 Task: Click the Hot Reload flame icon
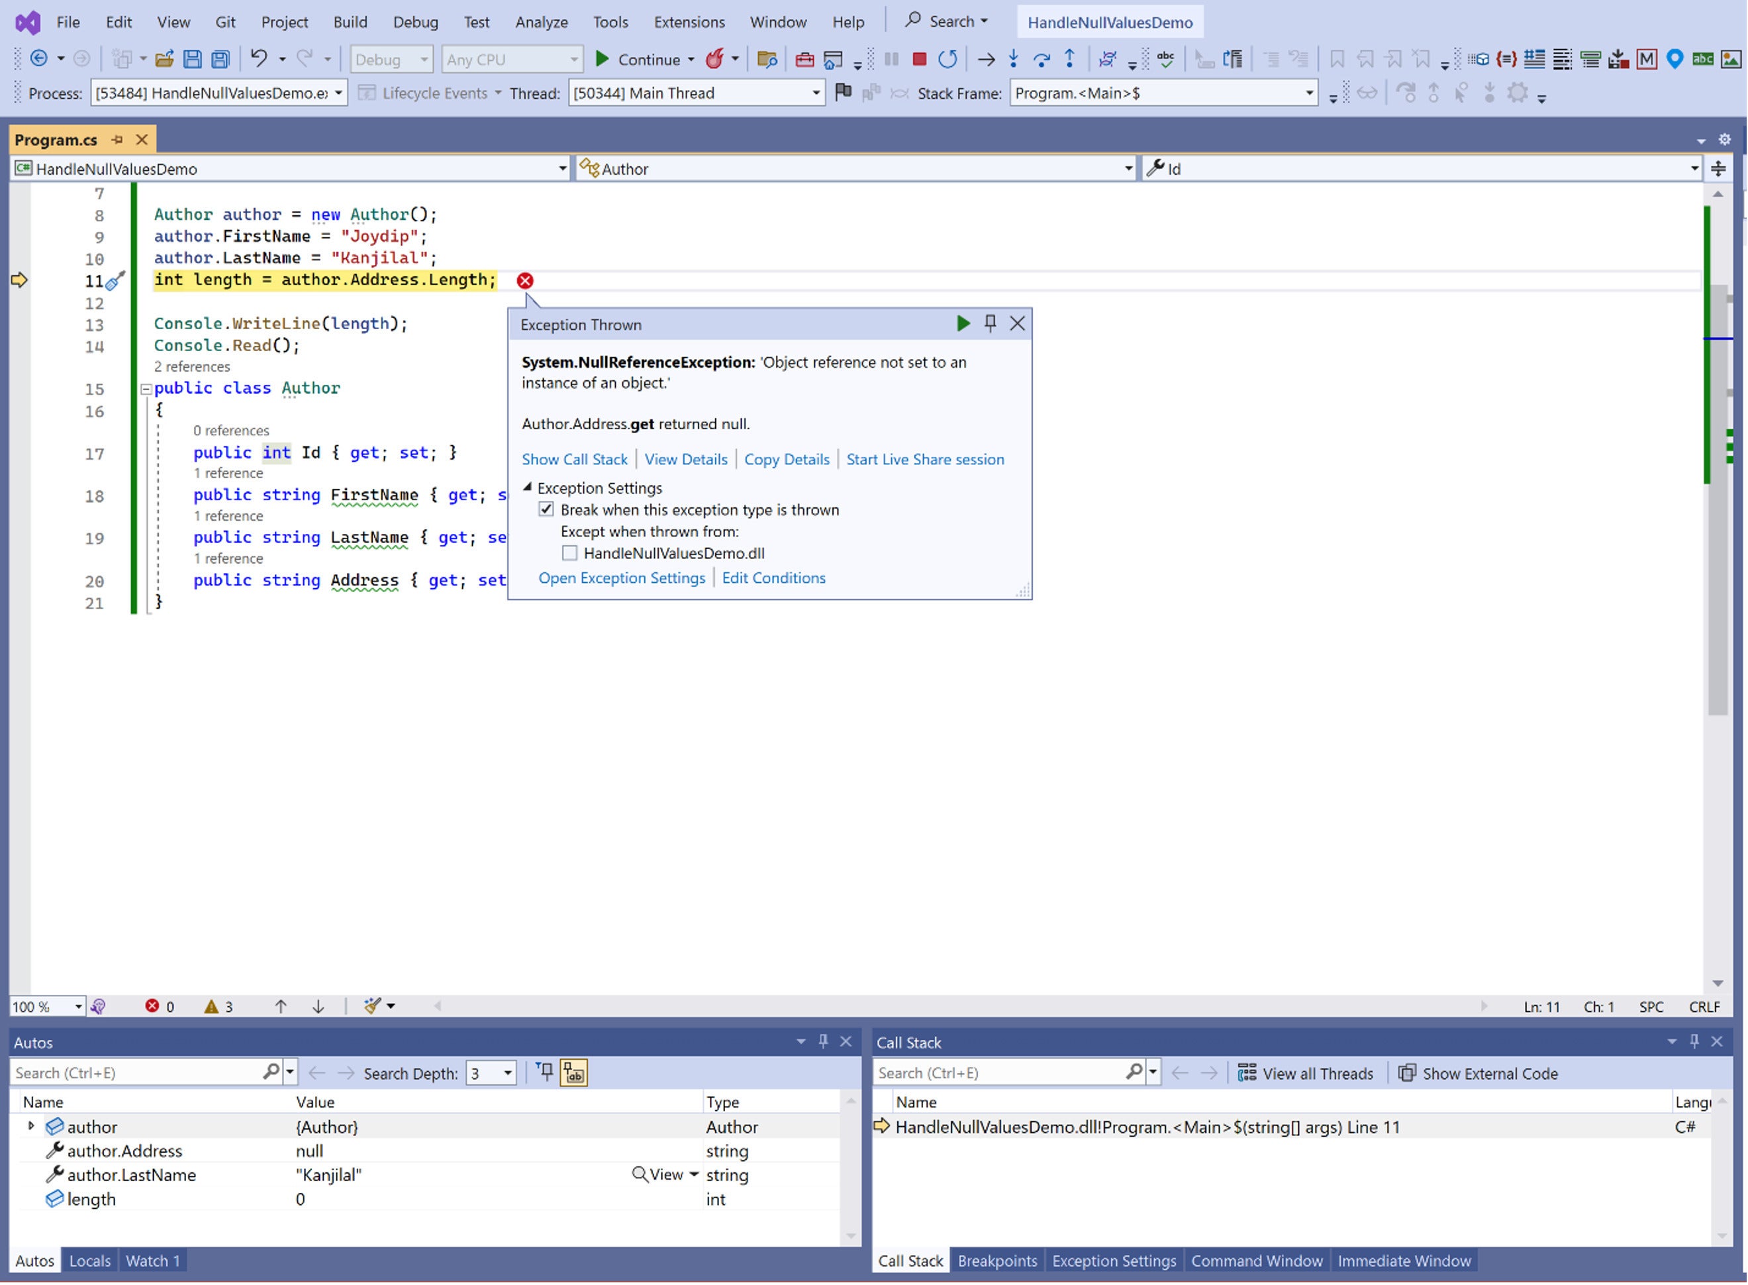[714, 59]
